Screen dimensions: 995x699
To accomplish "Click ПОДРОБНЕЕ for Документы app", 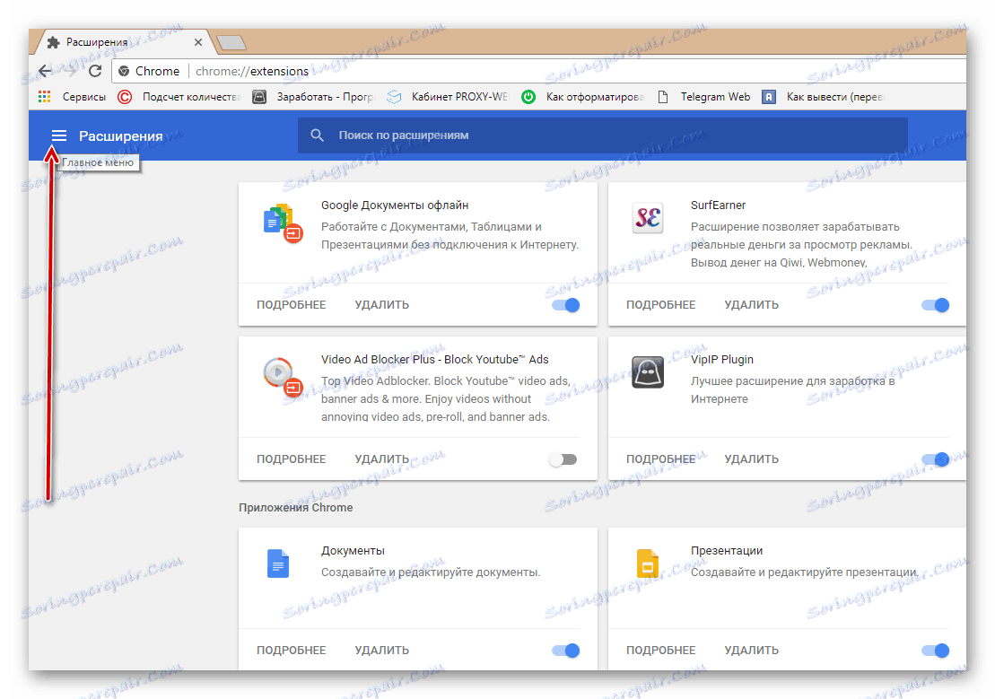I will pyautogui.click(x=292, y=651).
